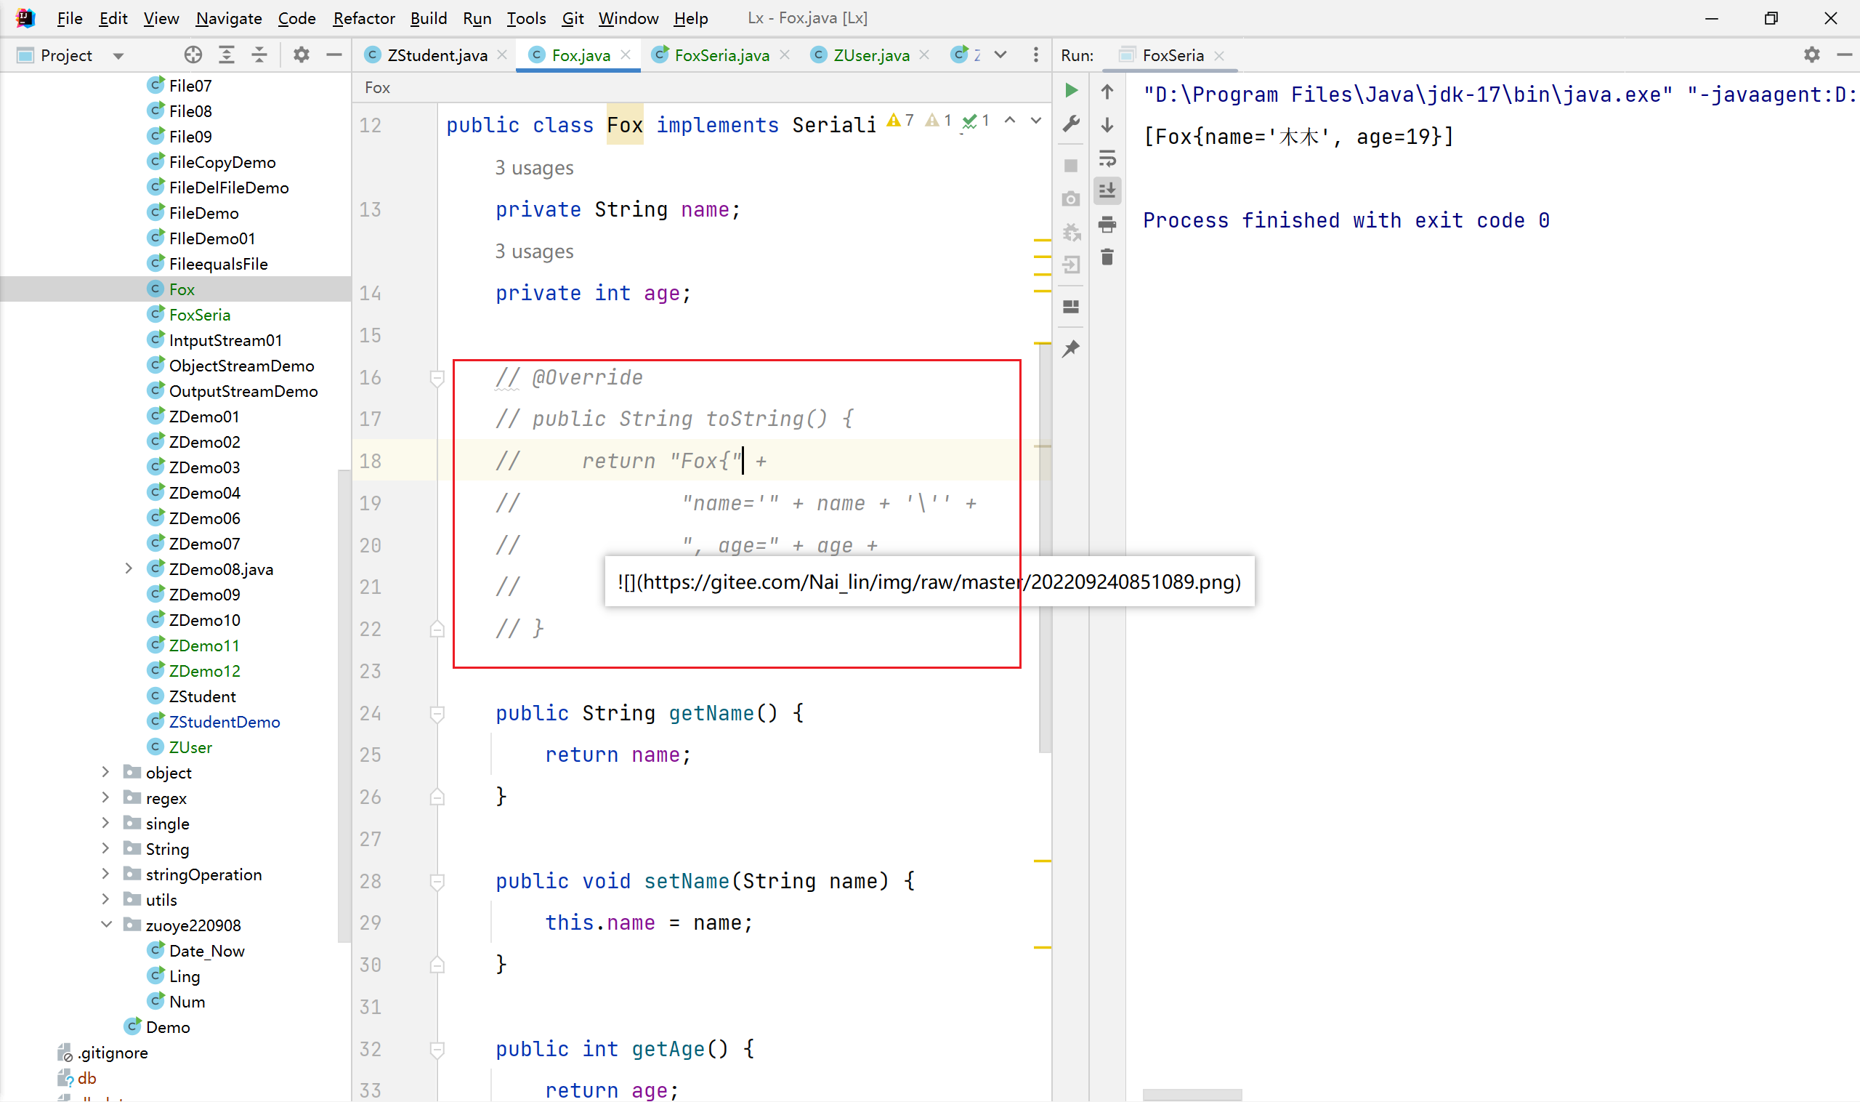Expand the ZDemo08.java tree node
Viewport: 1860px width, 1102px height.
click(x=129, y=569)
